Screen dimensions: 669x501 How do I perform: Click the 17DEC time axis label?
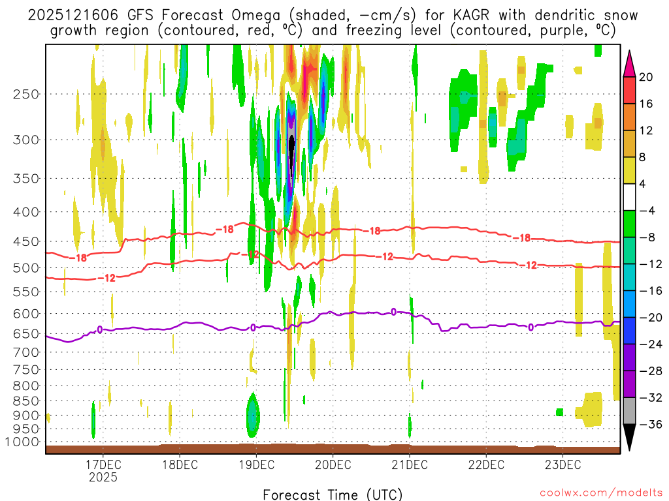[103, 464]
